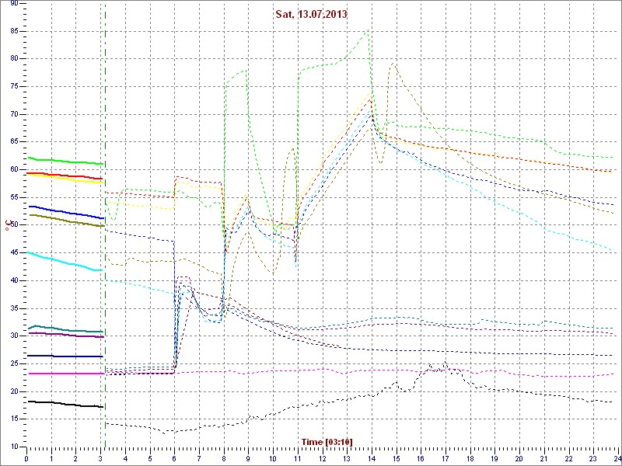Image resolution: width=622 pixels, height=466 pixels.
Task: Click the solid magenta line segment
Action: 66,374
